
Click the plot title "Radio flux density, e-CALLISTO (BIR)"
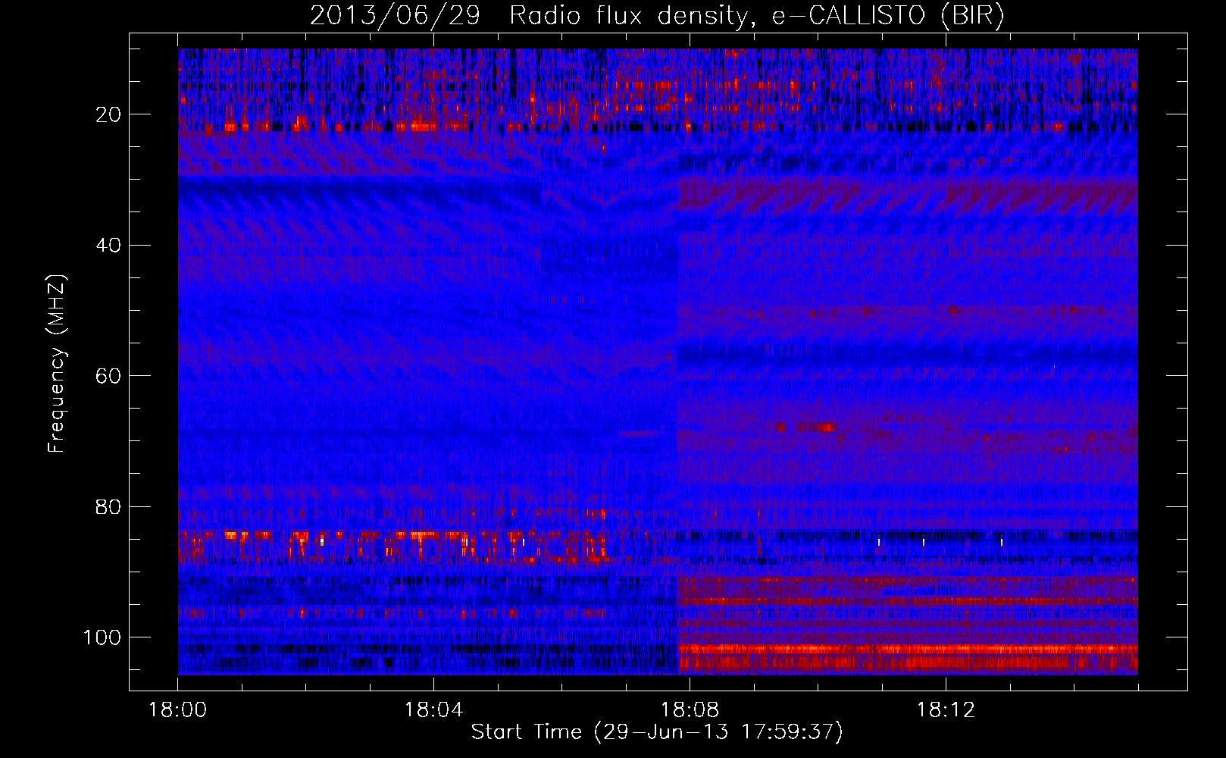(x=757, y=16)
